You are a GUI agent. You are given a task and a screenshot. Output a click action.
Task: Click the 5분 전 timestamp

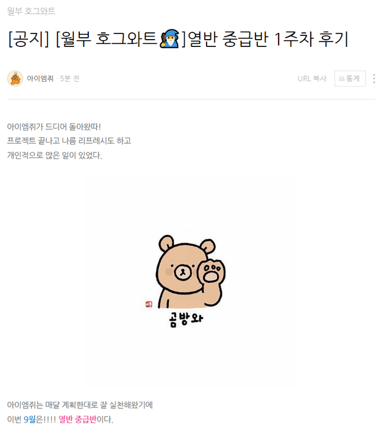(69, 79)
